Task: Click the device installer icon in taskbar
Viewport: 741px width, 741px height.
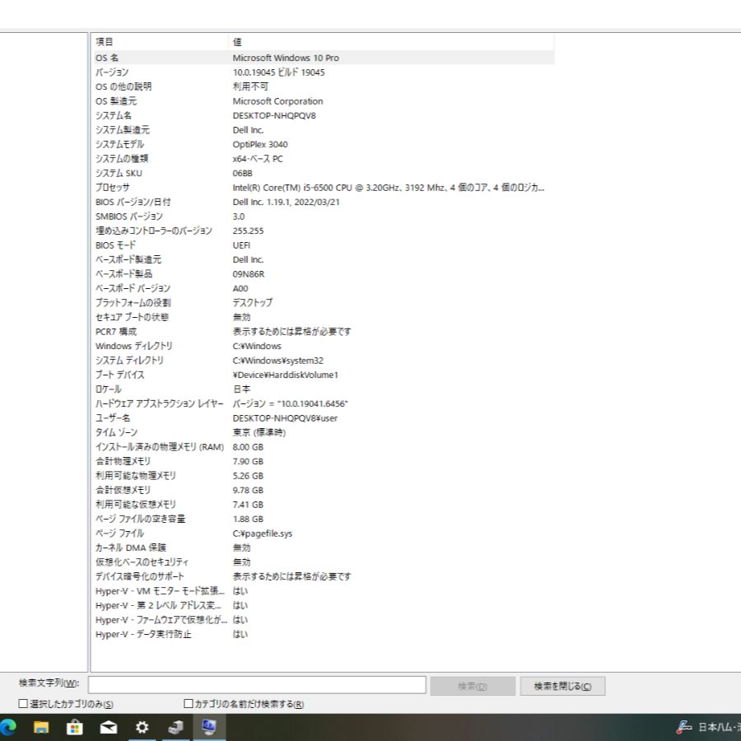Action: coord(175,727)
